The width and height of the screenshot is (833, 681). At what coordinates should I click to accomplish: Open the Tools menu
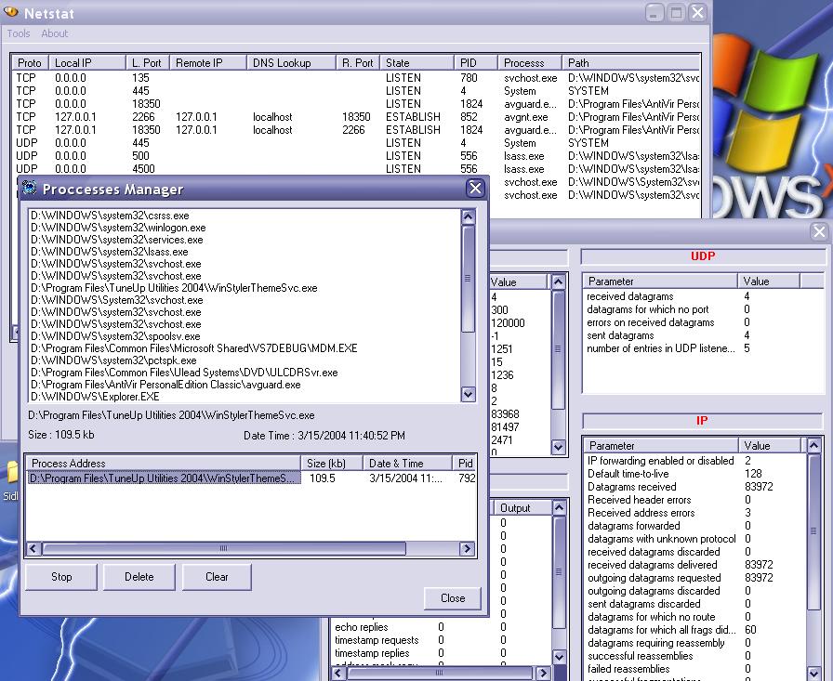(19, 33)
